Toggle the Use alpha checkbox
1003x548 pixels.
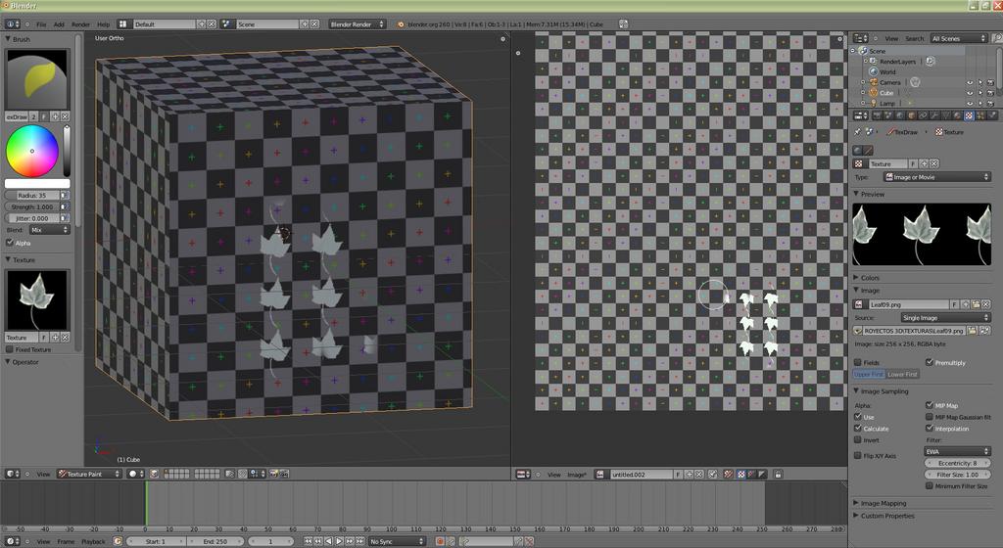858,417
